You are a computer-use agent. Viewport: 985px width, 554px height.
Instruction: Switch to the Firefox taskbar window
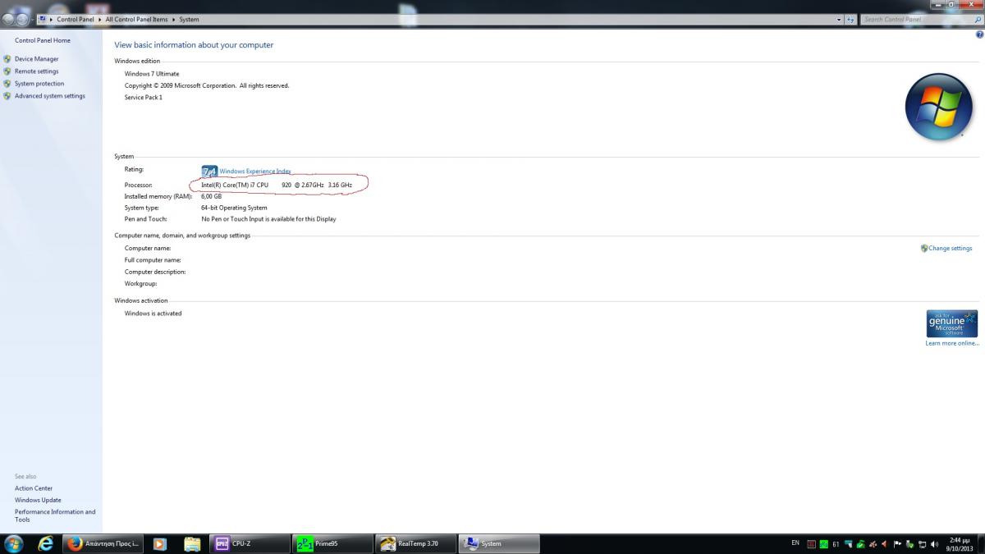(x=103, y=543)
